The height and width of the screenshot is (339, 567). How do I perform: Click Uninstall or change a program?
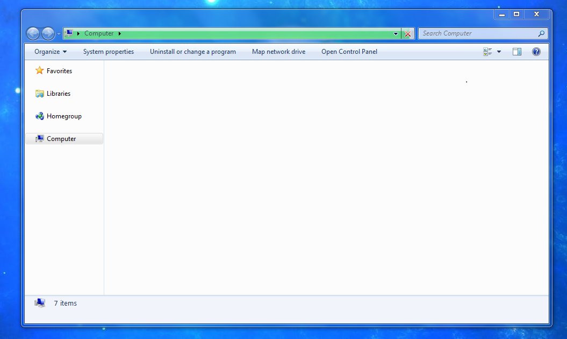193,52
